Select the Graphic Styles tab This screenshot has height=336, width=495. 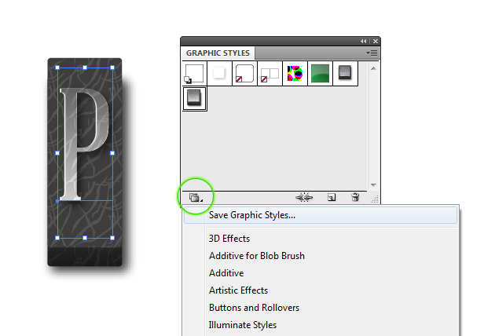pyautogui.click(x=218, y=53)
